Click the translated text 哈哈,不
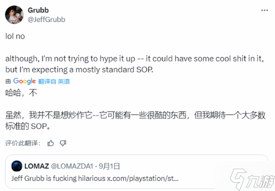This screenshot has width=275, height=191. click(21, 92)
